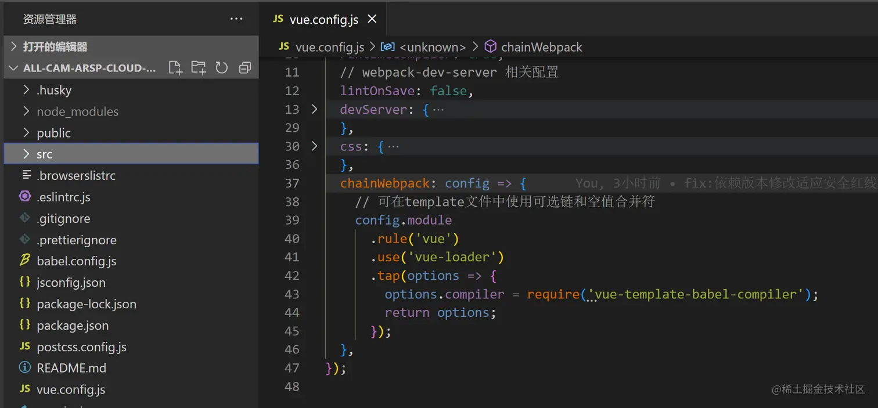Screen dimensions: 878x408
Task: Select the vue.config.js editor tab
Action: [x=324, y=19]
